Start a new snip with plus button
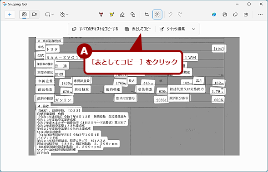The width and height of the screenshot is (268, 172). (10, 15)
